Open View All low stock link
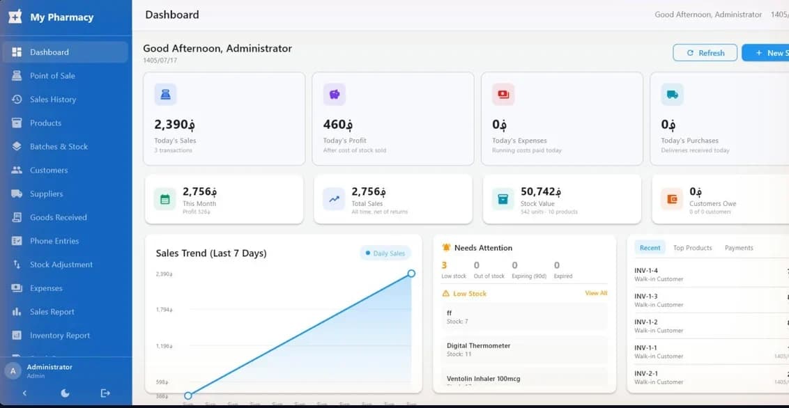This screenshot has width=789, height=408. (596, 293)
